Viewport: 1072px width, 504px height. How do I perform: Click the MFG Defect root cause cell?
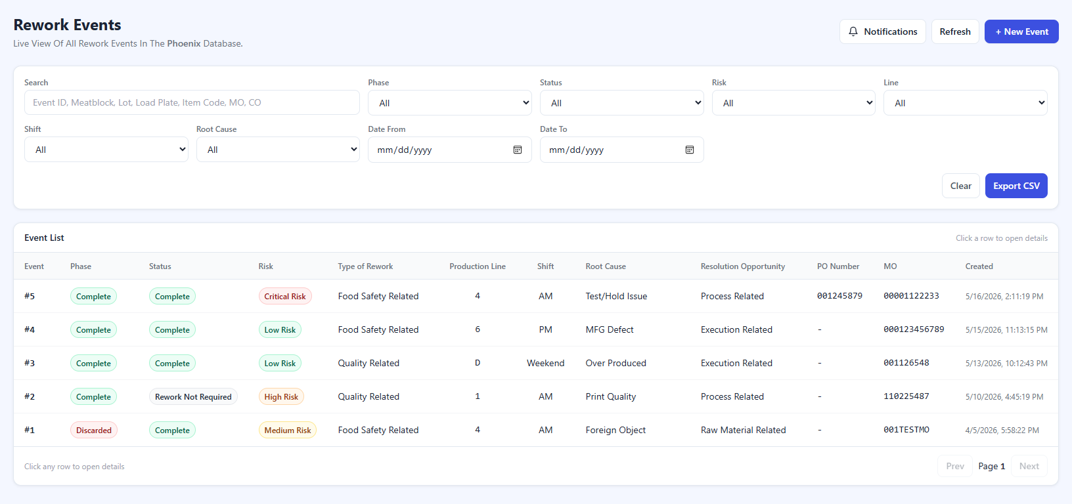[x=610, y=329]
